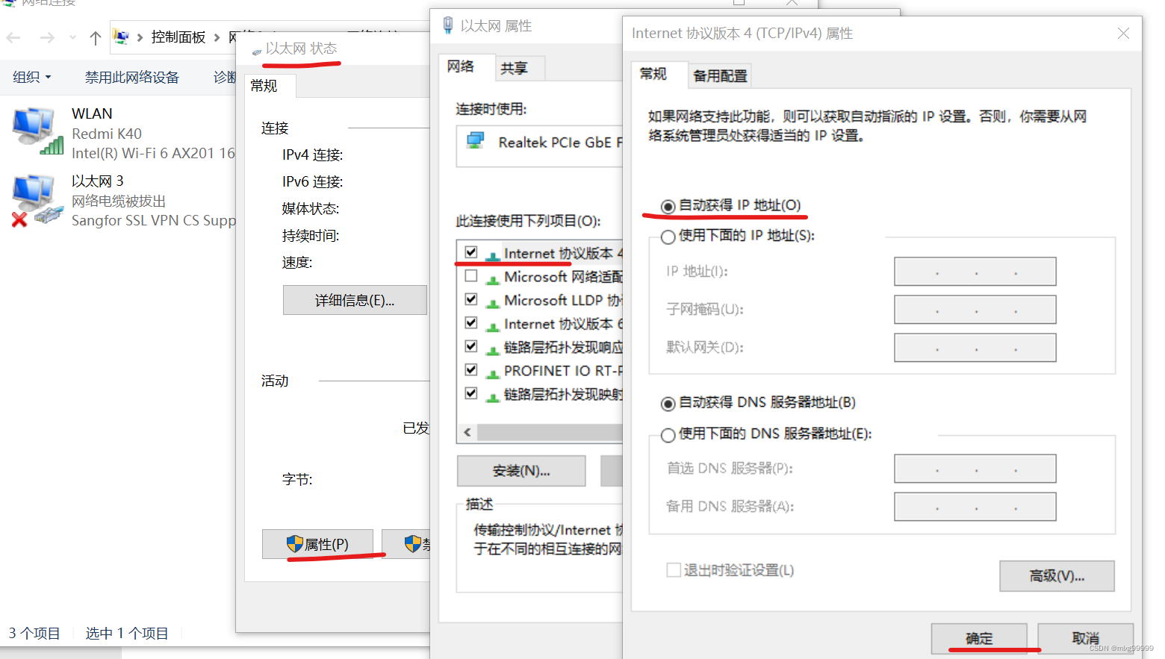Toggle the Microsoft LLDP checkbox
Image resolution: width=1165 pixels, height=659 pixels.
(x=471, y=299)
